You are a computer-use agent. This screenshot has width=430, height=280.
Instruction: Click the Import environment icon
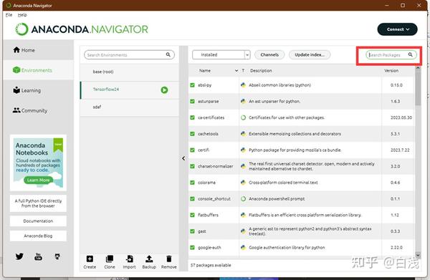coord(129,259)
